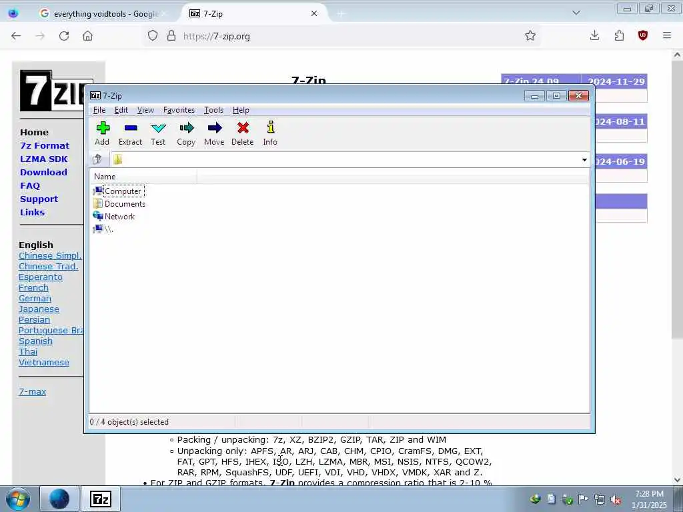Select the Network entry in the list
683x512 pixels.
click(119, 217)
